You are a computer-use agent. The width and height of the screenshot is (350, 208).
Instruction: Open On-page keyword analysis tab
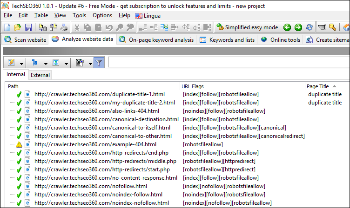(x=156, y=40)
